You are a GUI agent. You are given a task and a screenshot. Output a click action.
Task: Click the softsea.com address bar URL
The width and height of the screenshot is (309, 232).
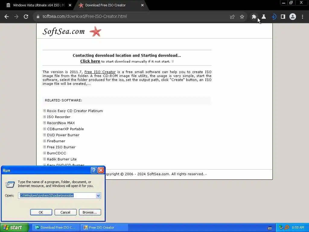pyautogui.click(x=84, y=16)
